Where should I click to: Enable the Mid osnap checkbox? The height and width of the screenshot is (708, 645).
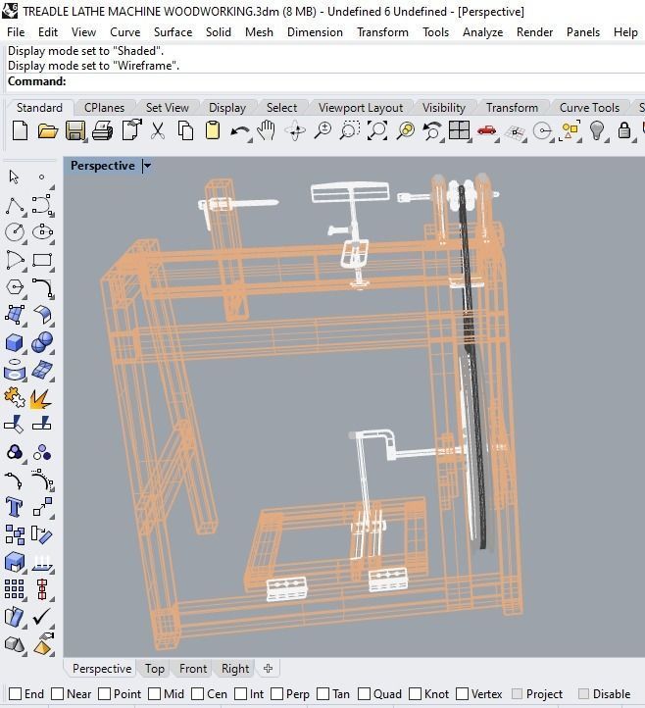point(154,694)
